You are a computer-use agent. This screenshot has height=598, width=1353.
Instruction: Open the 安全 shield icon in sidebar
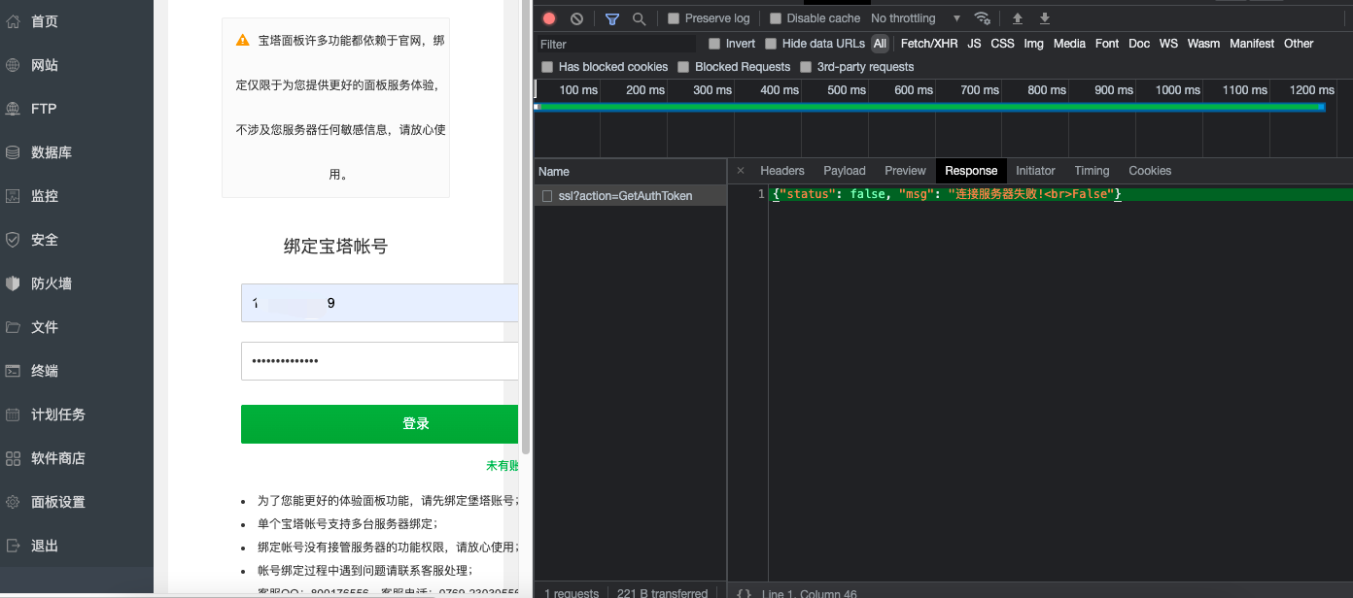click(14, 240)
